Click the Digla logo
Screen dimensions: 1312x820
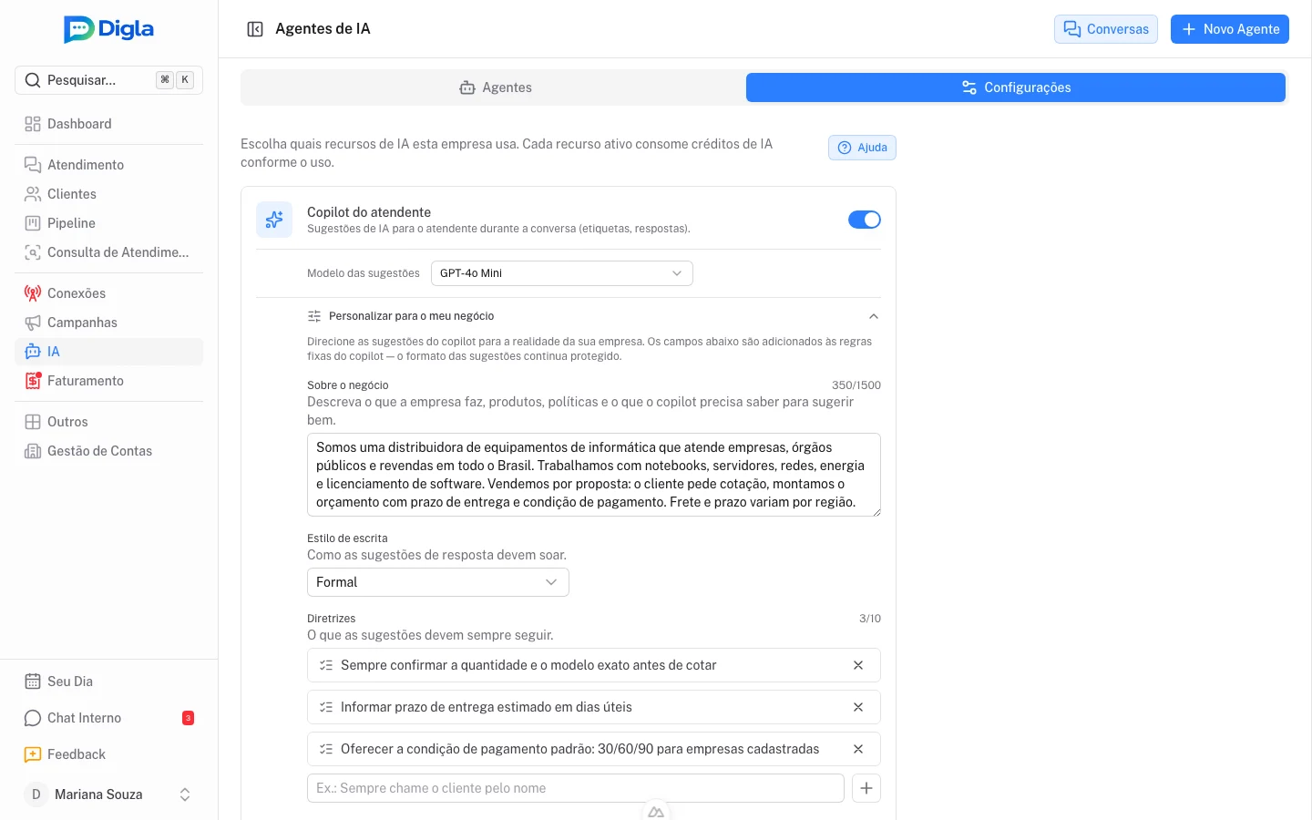(108, 29)
